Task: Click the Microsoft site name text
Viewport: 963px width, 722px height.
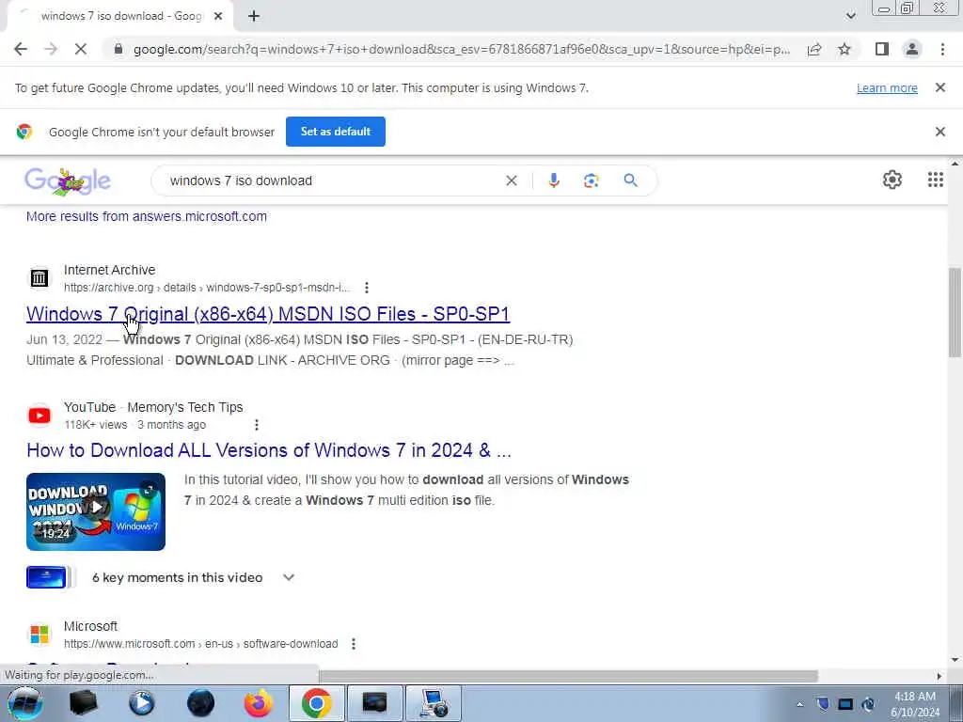Action: pos(90,626)
